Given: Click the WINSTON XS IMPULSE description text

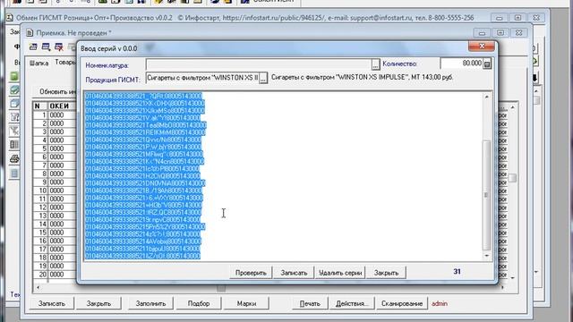Looking at the screenshot, I should click(362, 78).
